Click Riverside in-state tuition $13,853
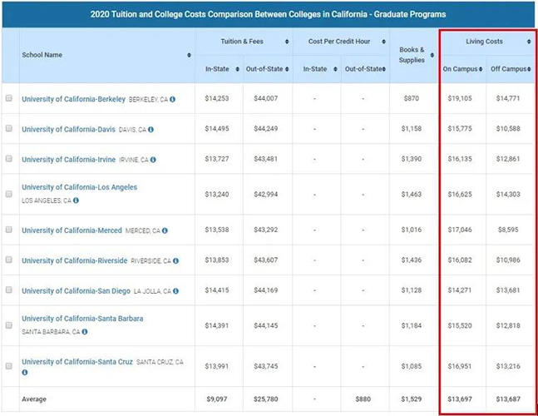The width and height of the screenshot is (538, 416). [x=217, y=260]
